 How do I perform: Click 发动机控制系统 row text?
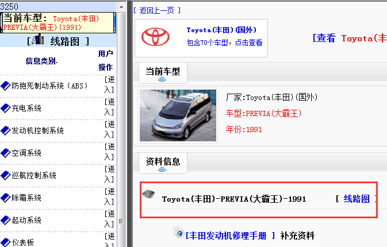click(x=37, y=130)
